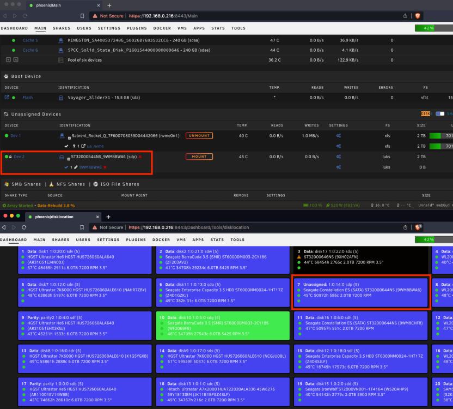
Task: Click the disk icon beside KINGSTON Cache 5
Action: [x=61, y=40]
